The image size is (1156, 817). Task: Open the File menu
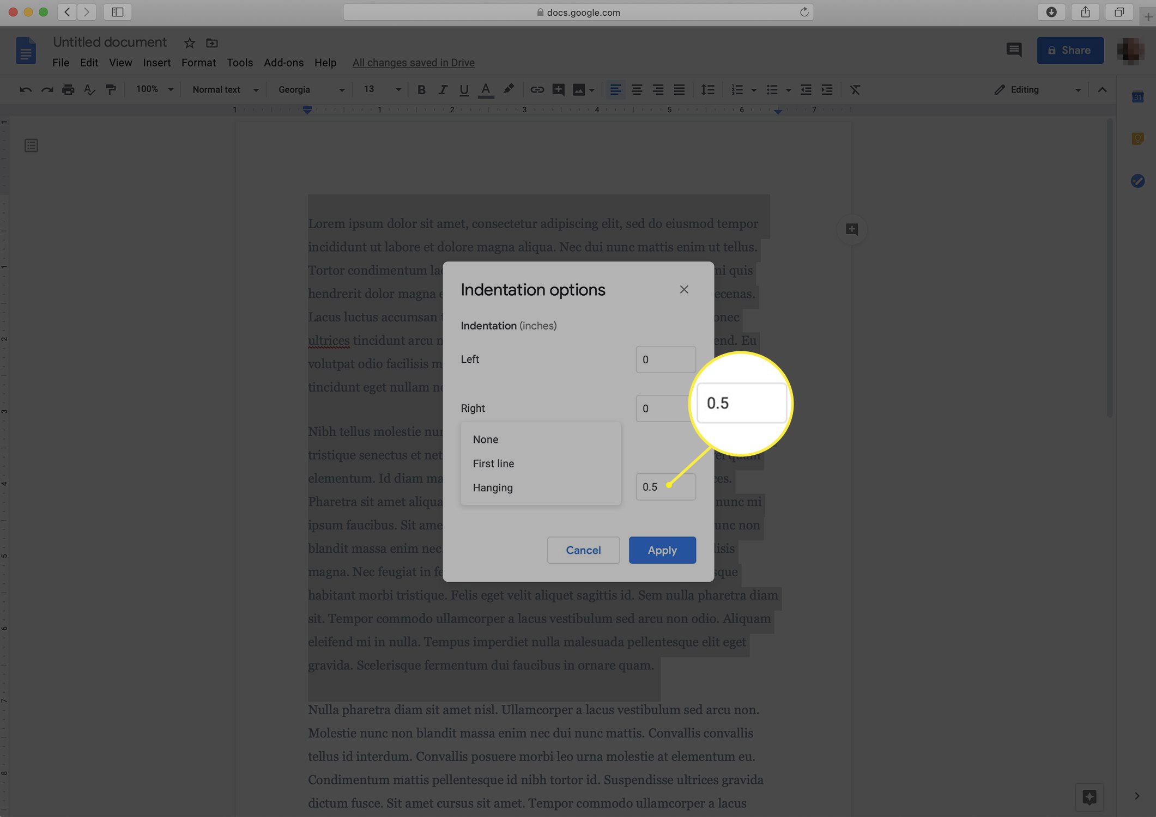pos(60,63)
